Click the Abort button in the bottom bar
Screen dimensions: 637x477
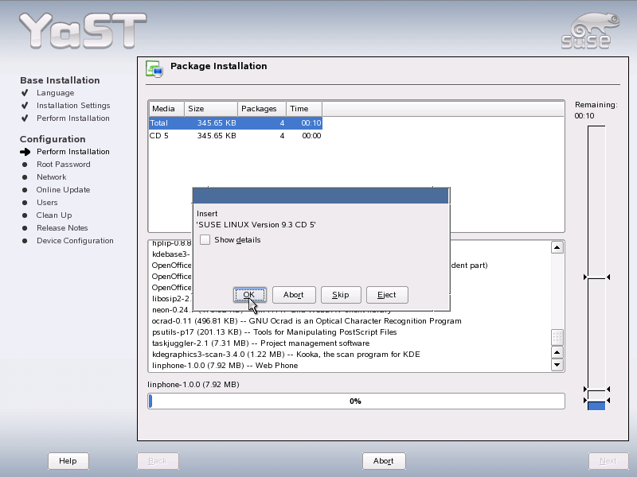(384, 461)
